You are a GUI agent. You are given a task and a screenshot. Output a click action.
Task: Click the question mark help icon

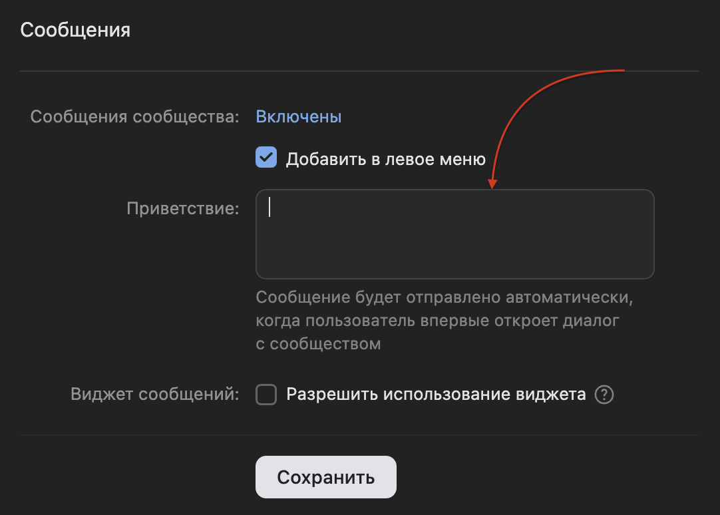[x=604, y=395]
